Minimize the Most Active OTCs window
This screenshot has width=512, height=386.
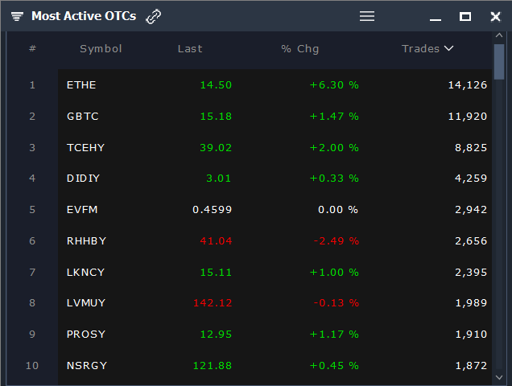(436, 19)
